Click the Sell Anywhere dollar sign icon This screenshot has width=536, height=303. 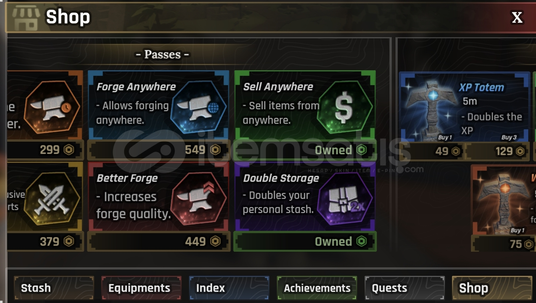pyautogui.click(x=345, y=107)
